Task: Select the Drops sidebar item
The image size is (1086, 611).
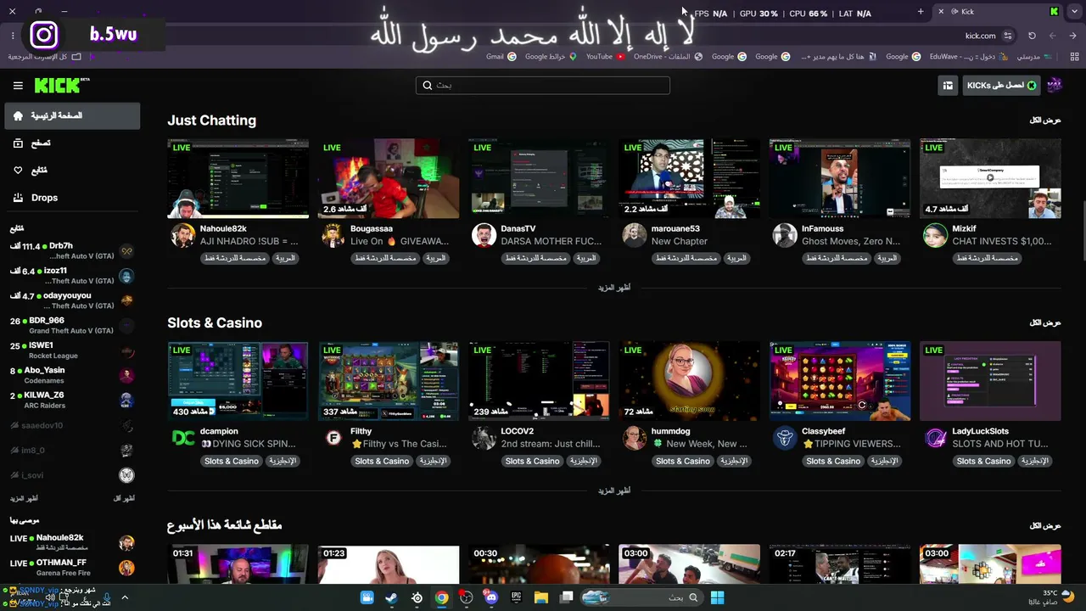Action: (72, 198)
